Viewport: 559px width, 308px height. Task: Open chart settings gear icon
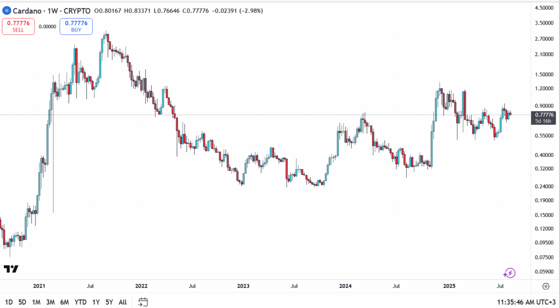(545, 286)
